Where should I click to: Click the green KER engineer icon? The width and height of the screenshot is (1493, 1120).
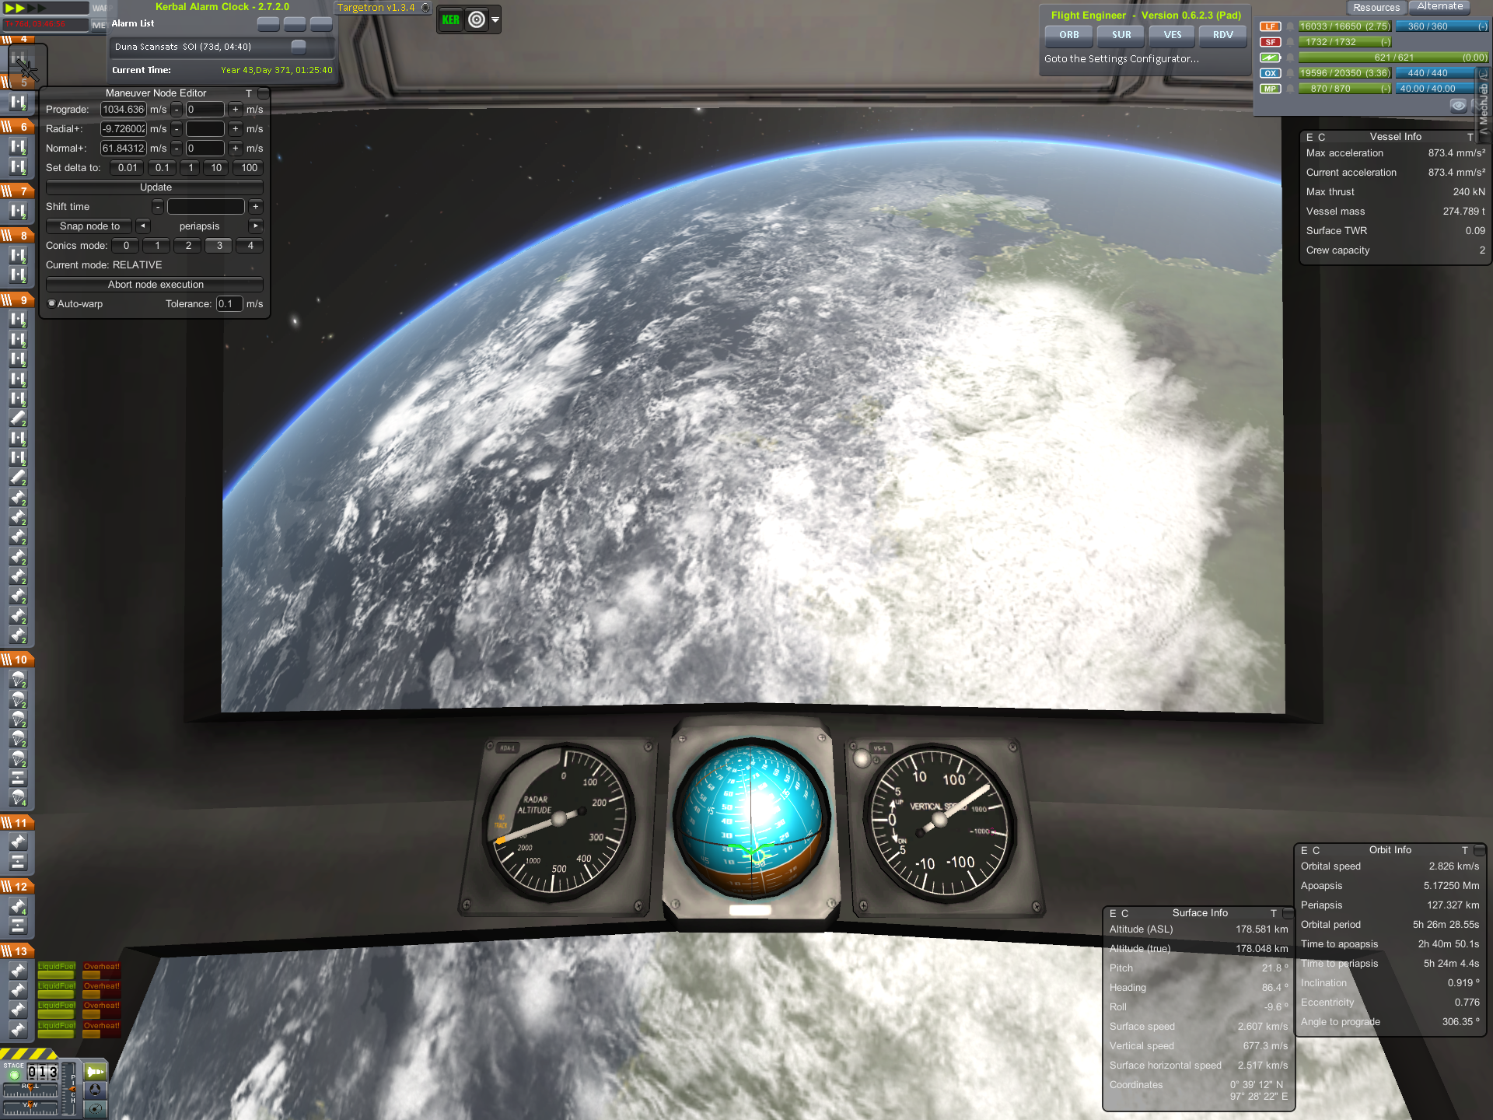[x=450, y=20]
